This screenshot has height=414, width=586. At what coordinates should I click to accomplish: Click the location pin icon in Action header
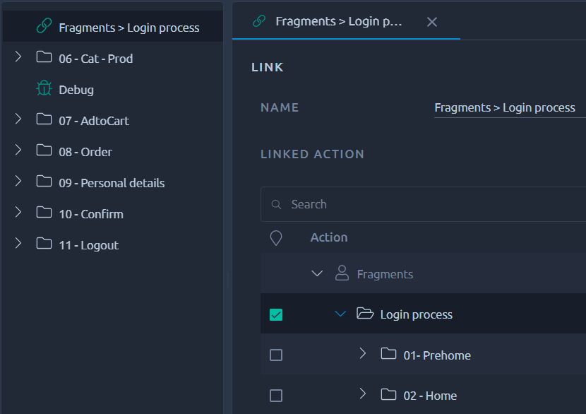276,238
